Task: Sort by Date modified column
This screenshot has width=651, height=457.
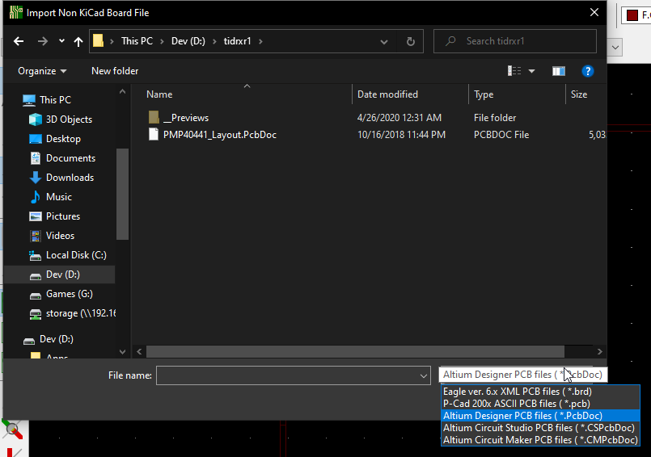Action: 387,94
